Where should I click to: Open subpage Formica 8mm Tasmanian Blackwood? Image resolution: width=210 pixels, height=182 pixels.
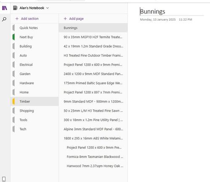point(93,157)
